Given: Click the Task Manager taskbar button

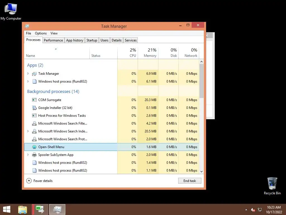Looking at the screenshot, I should [x=57, y=209].
